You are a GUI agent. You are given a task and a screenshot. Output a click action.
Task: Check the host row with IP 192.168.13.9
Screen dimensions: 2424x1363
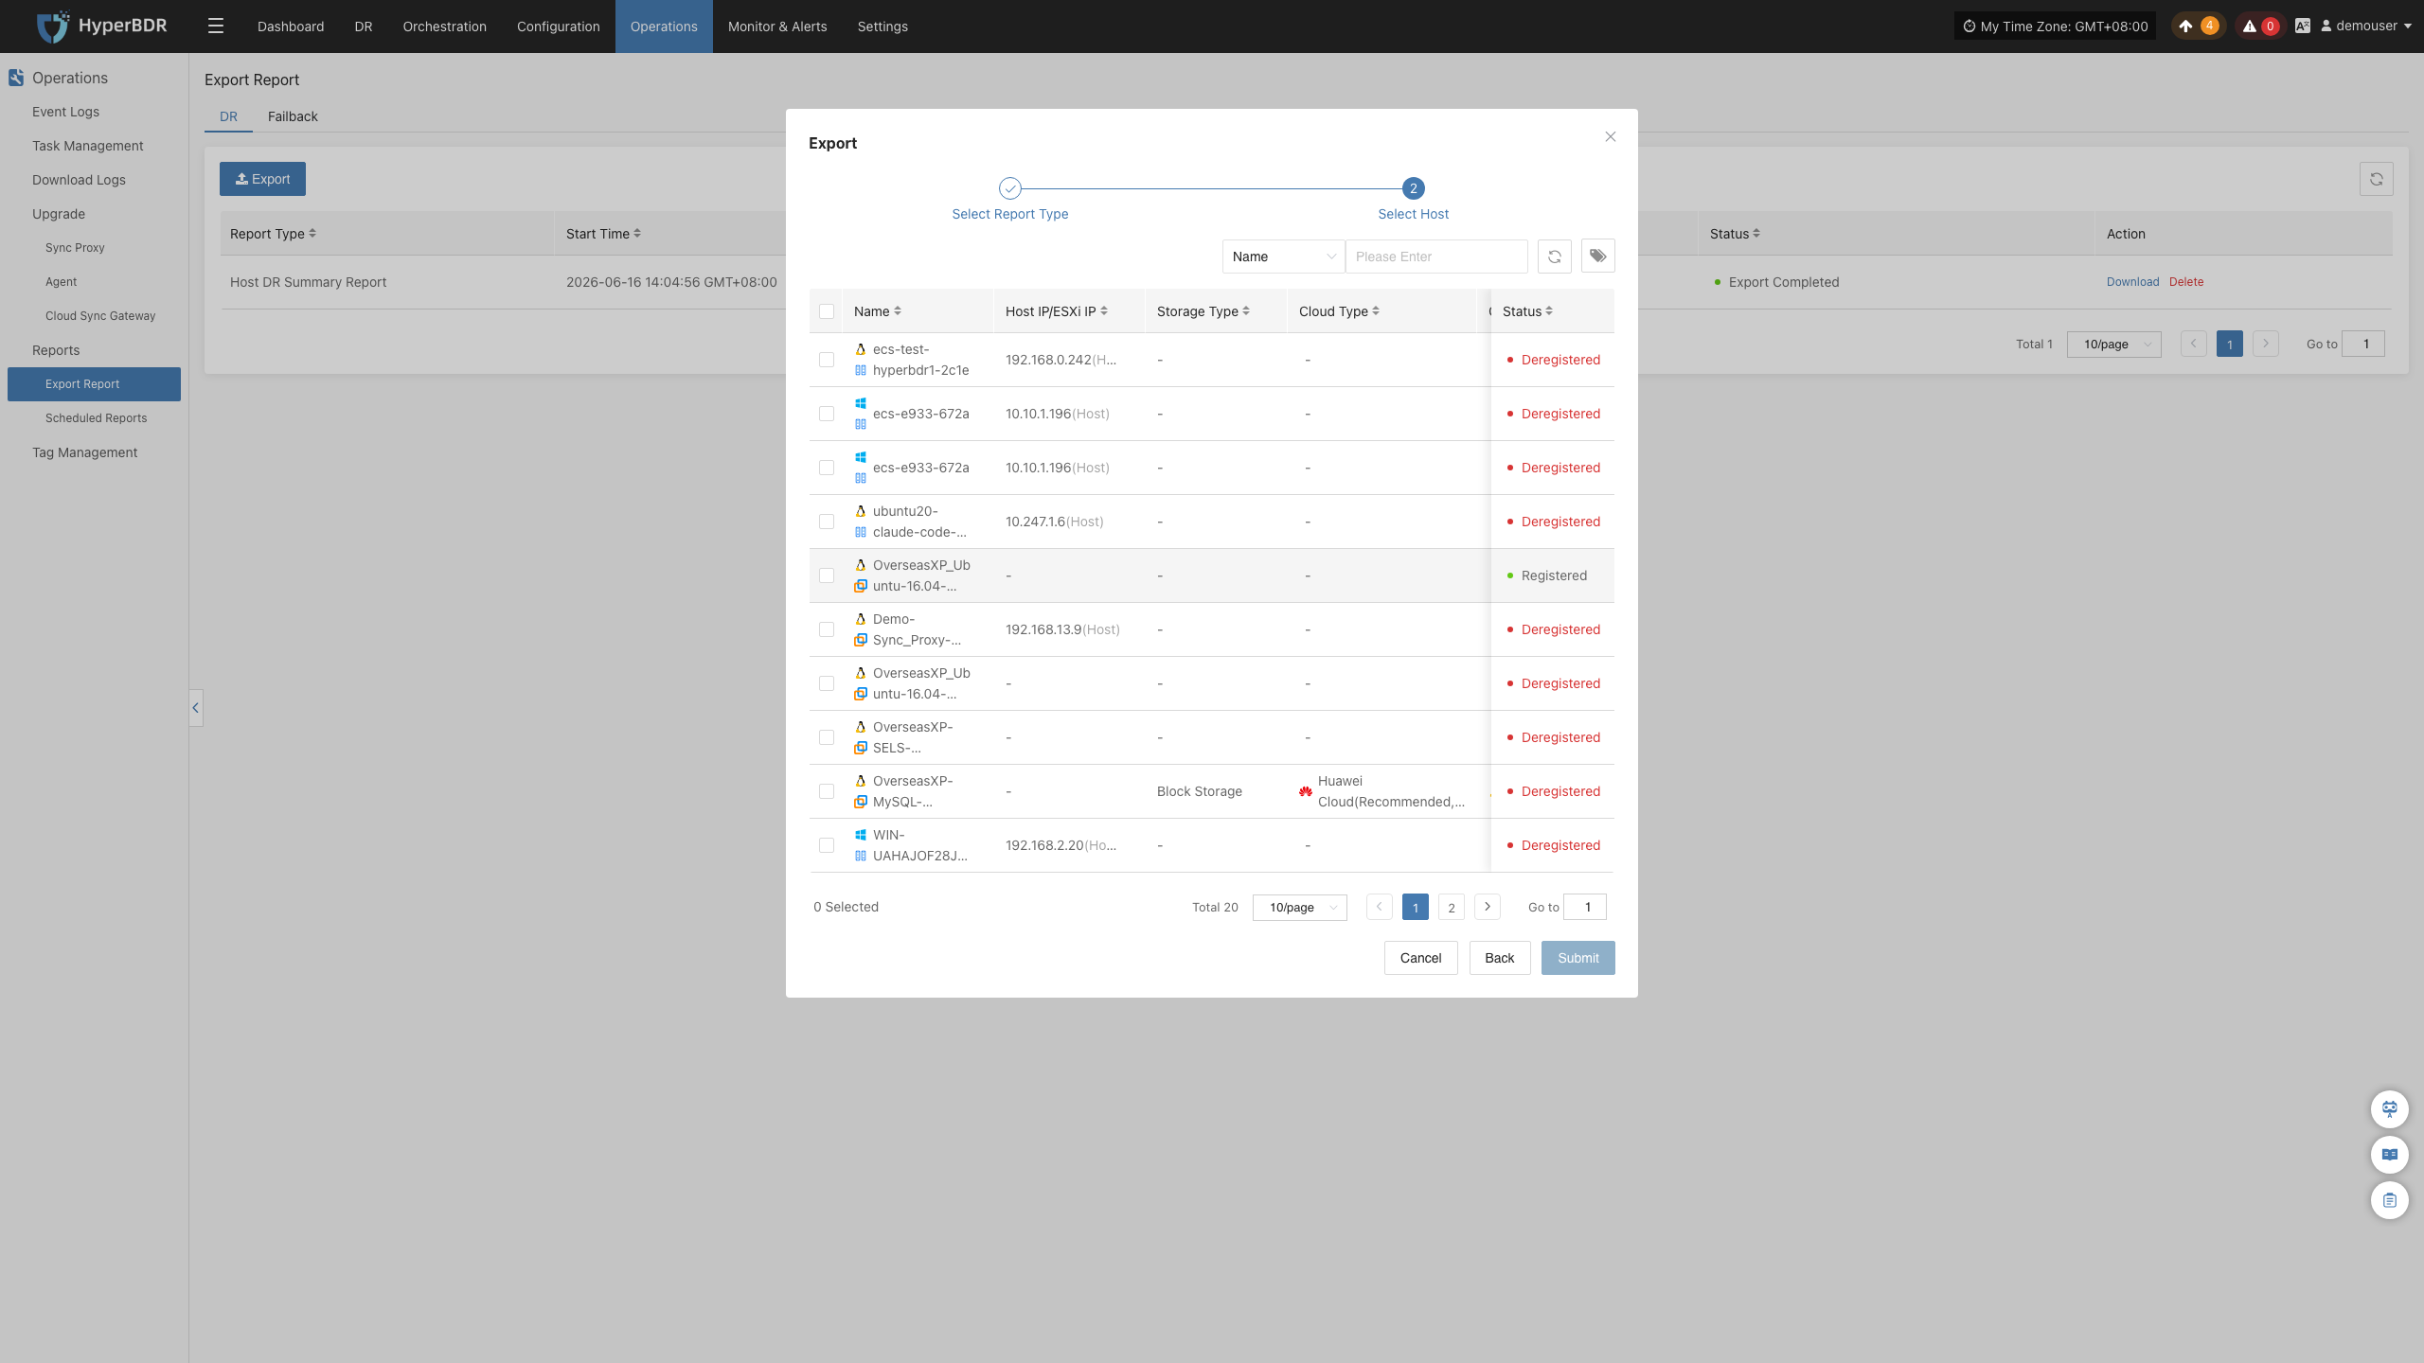click(x=827, y=629)
